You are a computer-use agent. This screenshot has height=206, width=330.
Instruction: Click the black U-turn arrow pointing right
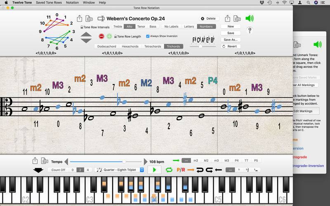click(x=209, y=170)
